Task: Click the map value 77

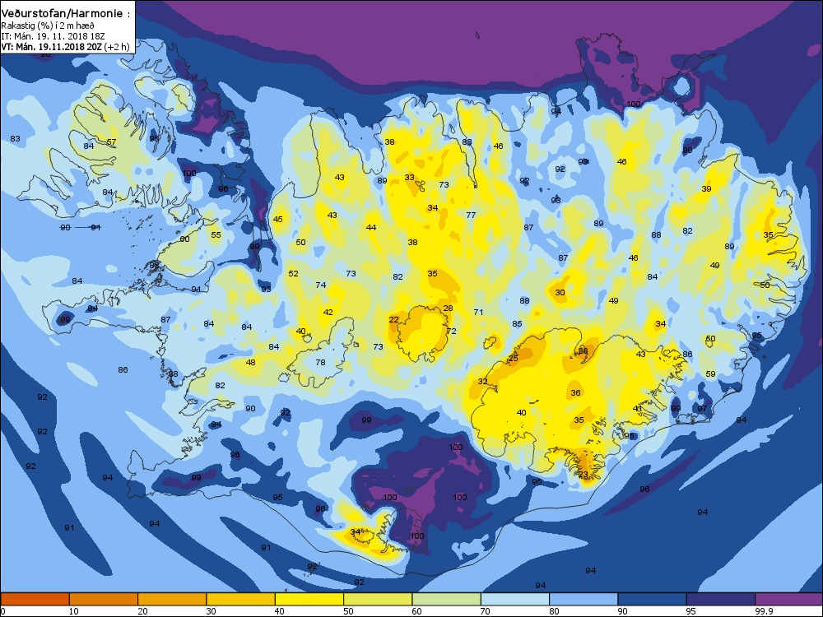Action: [x=471, y=215]
